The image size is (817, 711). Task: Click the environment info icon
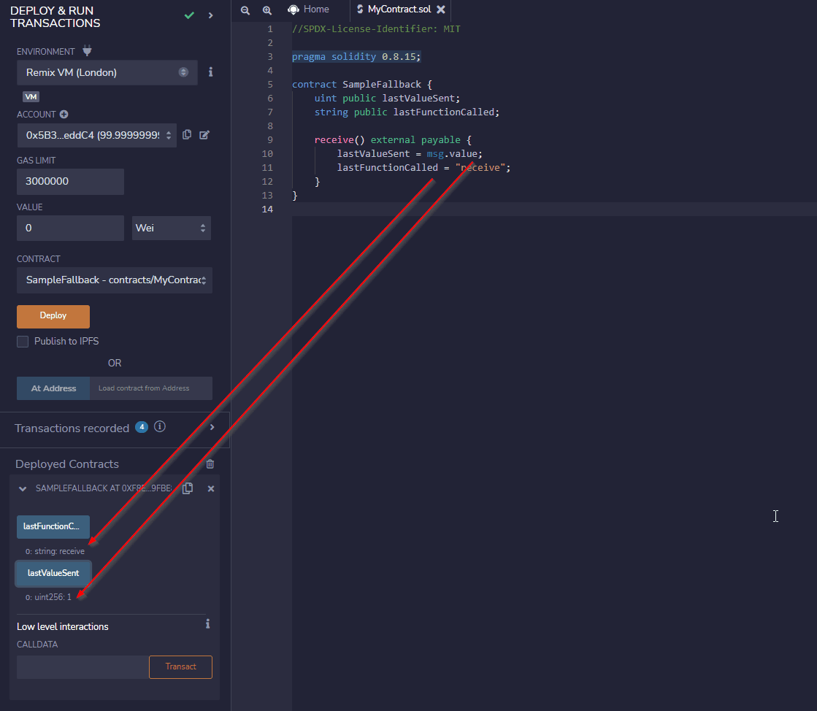210,72
